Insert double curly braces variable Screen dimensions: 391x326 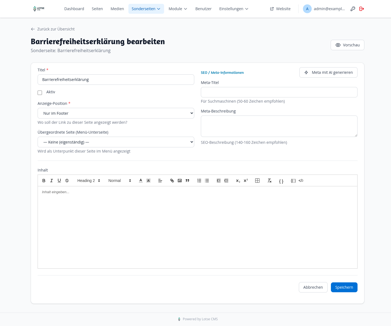(x=293, y=181)
